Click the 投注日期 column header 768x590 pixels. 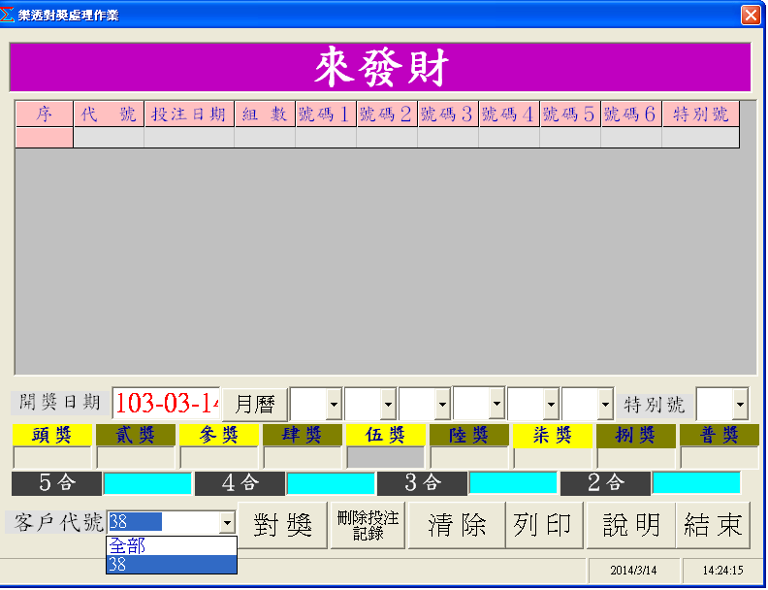(189, 115)
